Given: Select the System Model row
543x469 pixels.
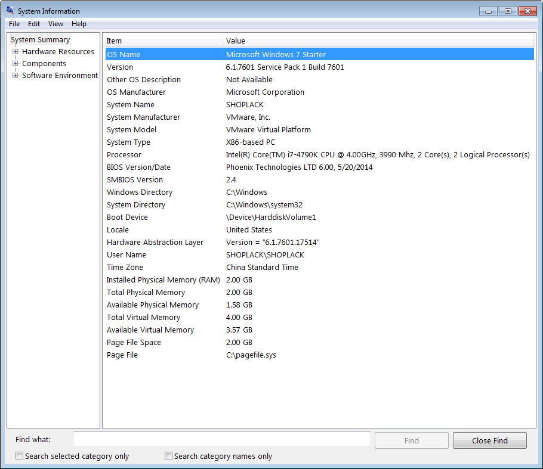Looking at the screenshot, I should click(320, 130).
